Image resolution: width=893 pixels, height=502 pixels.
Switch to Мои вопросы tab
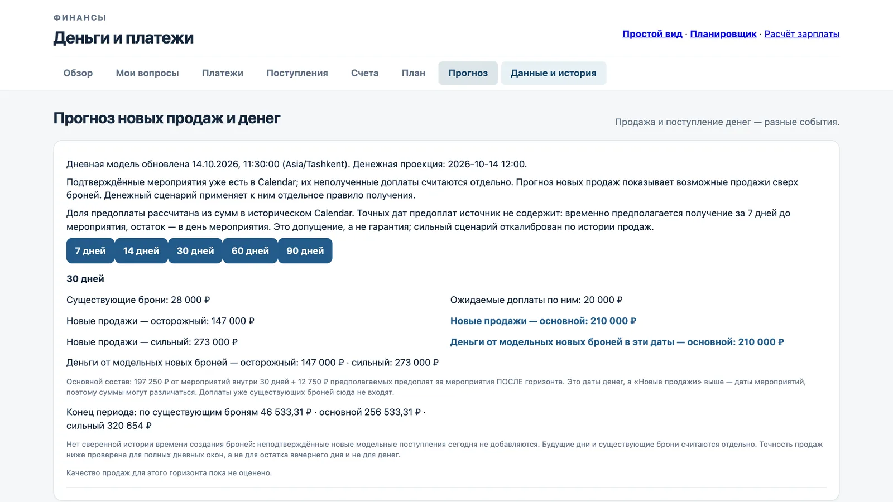[x=147, y=73]
